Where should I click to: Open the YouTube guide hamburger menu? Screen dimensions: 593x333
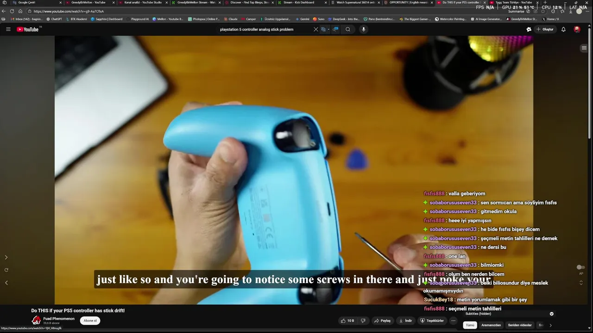[x=8, y=29]
